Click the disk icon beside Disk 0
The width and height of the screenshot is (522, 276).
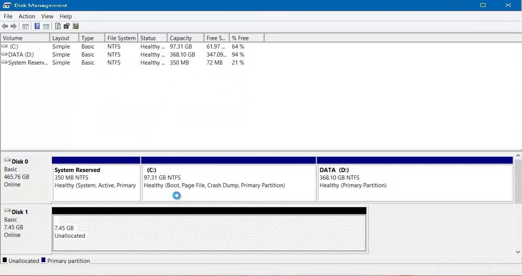click(x=7, y=161)
